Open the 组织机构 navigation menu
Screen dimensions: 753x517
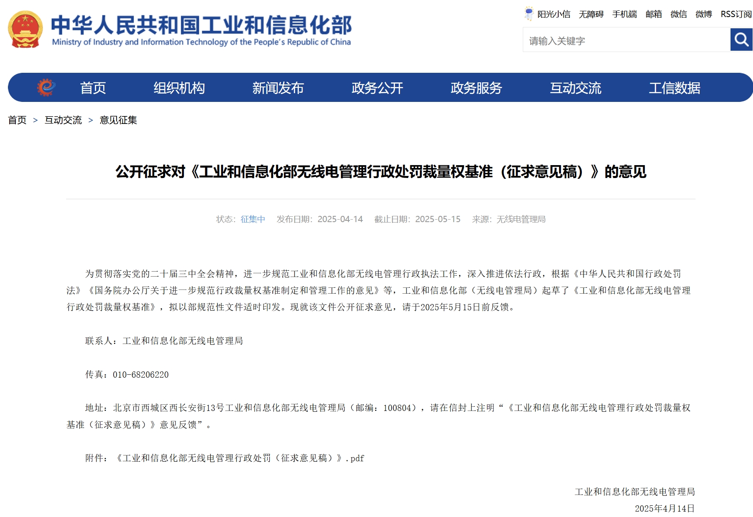tap(179, 88)
